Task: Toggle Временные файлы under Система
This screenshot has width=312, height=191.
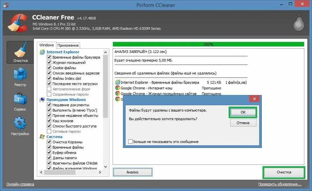Action: (49, 147)
